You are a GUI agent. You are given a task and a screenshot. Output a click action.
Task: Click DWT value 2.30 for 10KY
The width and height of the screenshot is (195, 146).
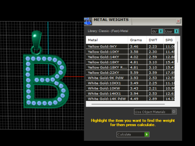click(x=153, y=52)
